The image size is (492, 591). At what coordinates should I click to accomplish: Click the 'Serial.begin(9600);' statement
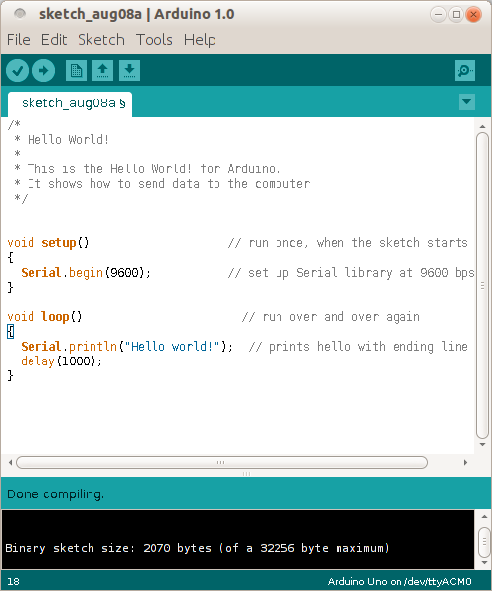point(86,273)
